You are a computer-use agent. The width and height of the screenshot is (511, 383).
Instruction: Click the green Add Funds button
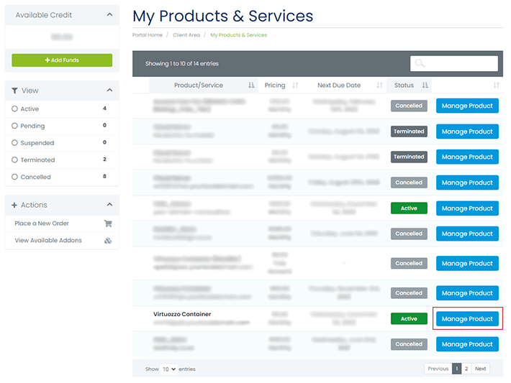coord(62,60)
